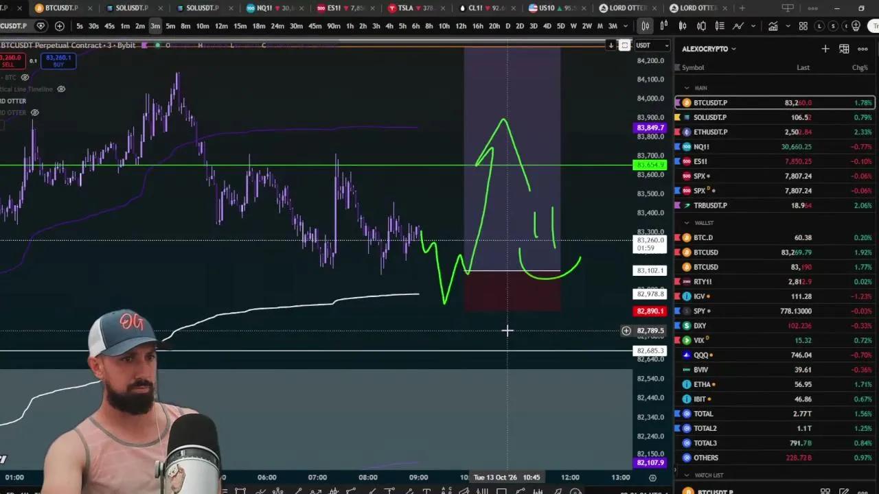Expand the timeframe list dropdown arrow
The height and width of the screenshot is (494, 879).
(625, 26)
